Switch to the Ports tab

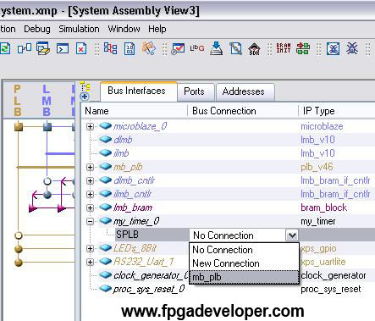[194, 91]
